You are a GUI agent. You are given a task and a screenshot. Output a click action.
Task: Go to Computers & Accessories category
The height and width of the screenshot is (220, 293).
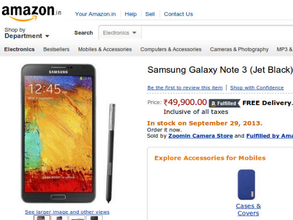point(171,49)
